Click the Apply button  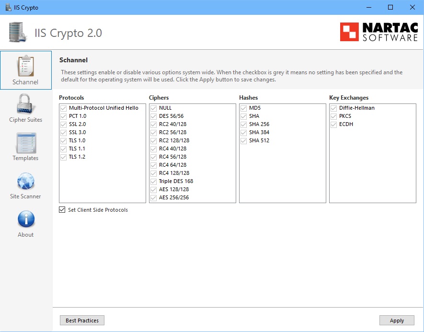397,321
